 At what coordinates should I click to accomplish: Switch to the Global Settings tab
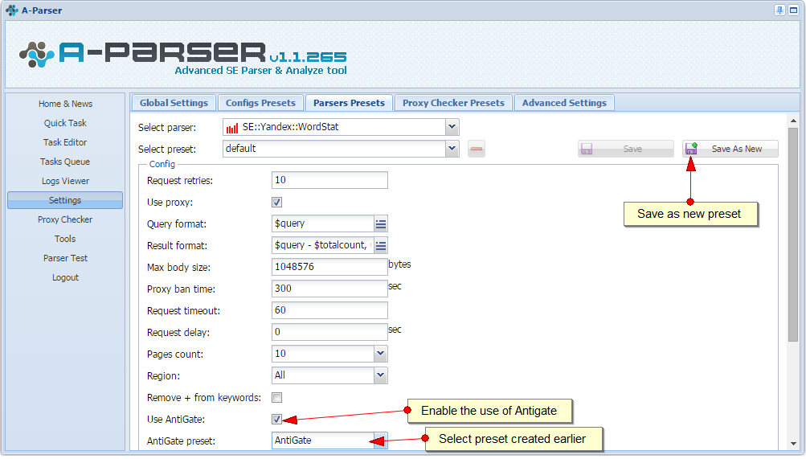coord(174,103)
